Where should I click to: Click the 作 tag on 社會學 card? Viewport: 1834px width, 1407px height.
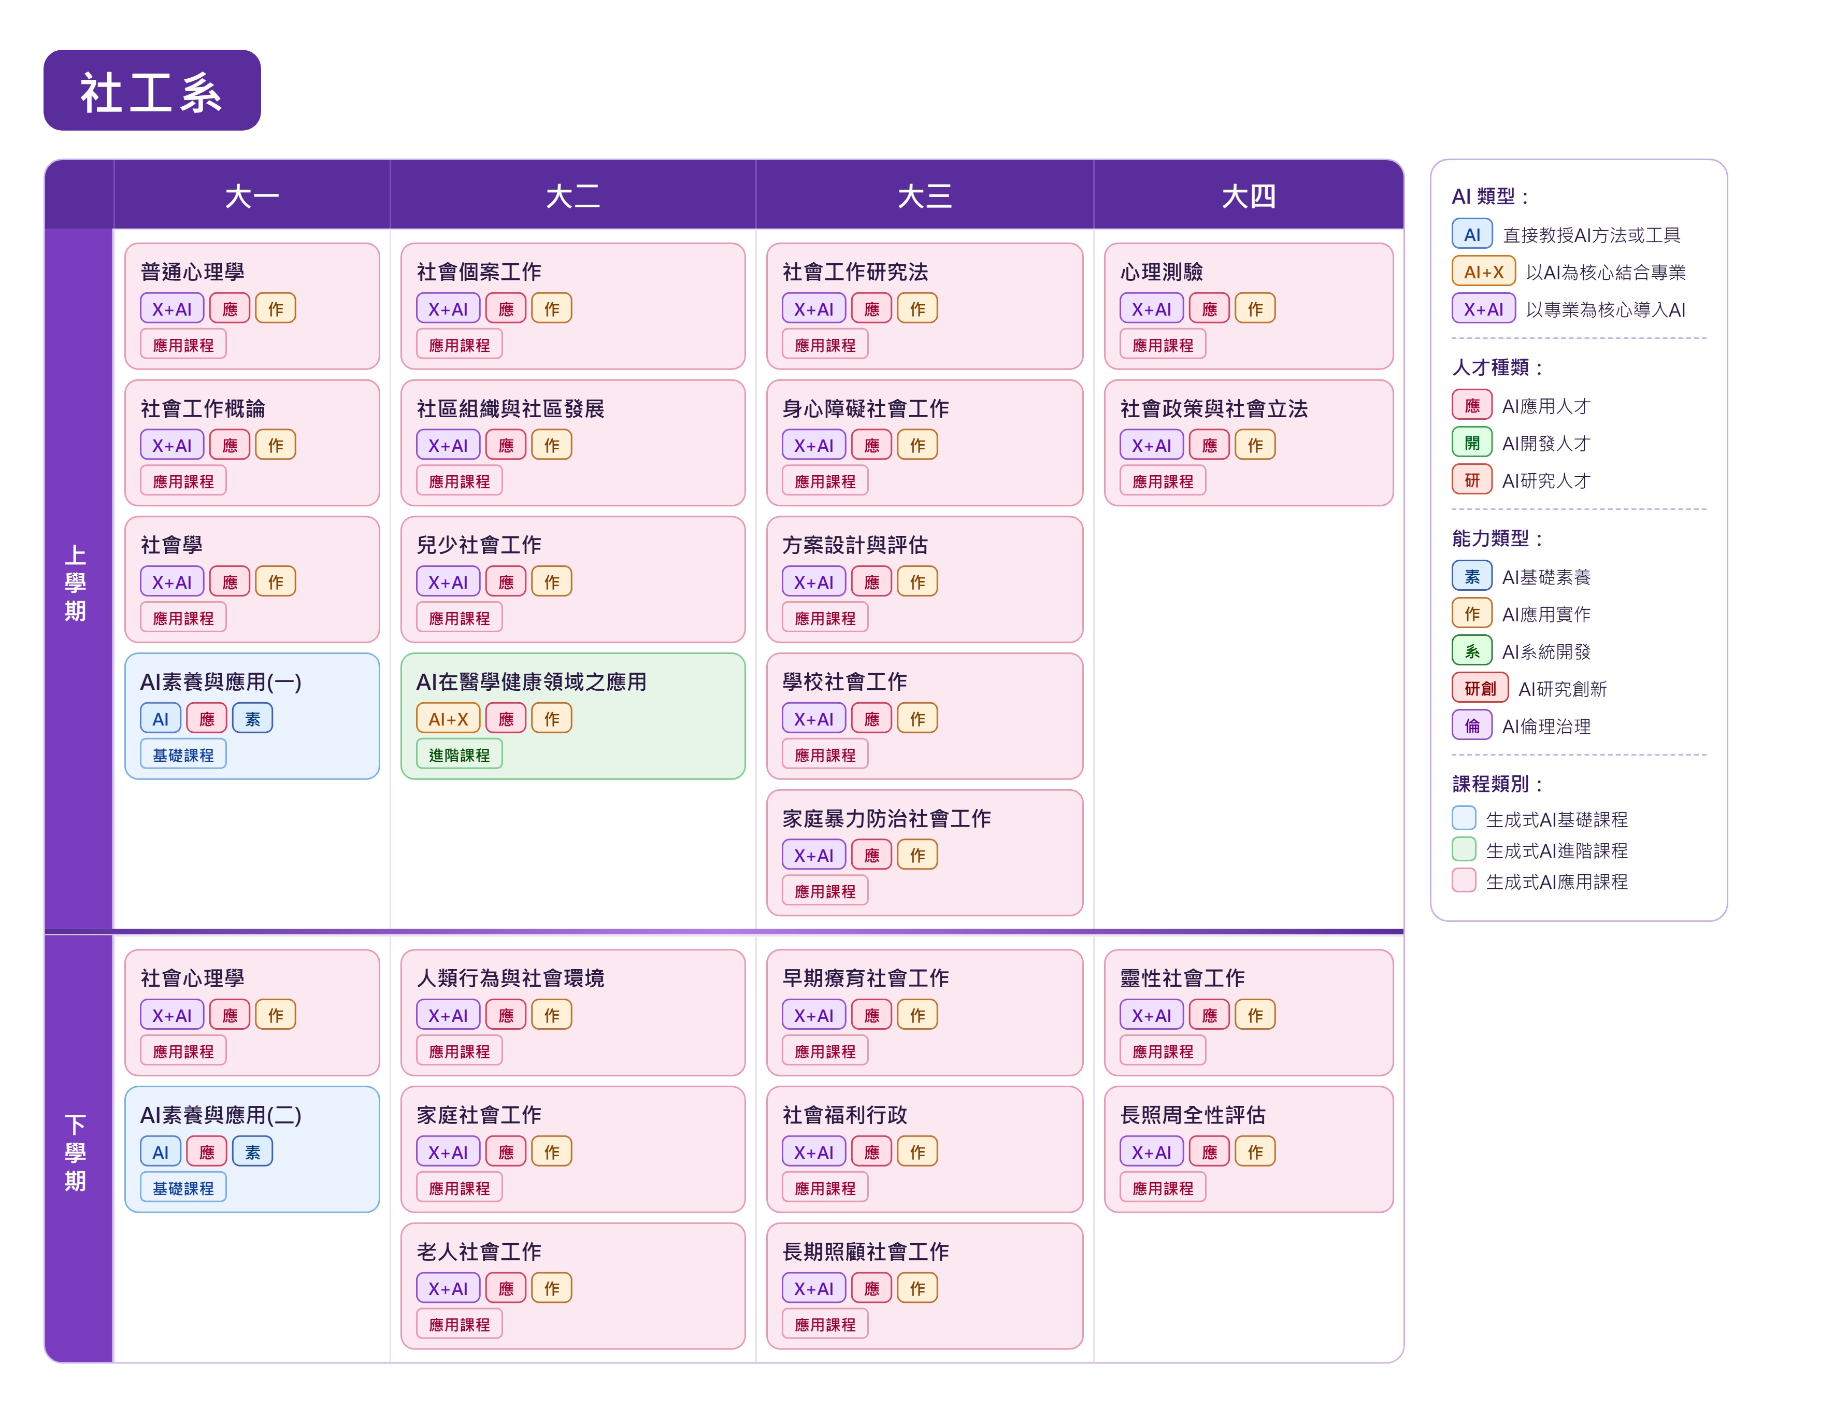(x=276, y=581)
